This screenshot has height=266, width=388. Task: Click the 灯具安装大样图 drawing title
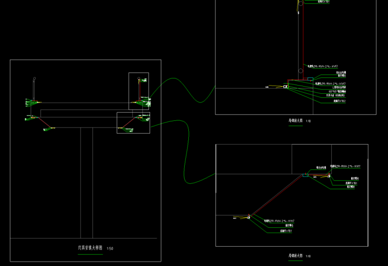tap(90, 248)
